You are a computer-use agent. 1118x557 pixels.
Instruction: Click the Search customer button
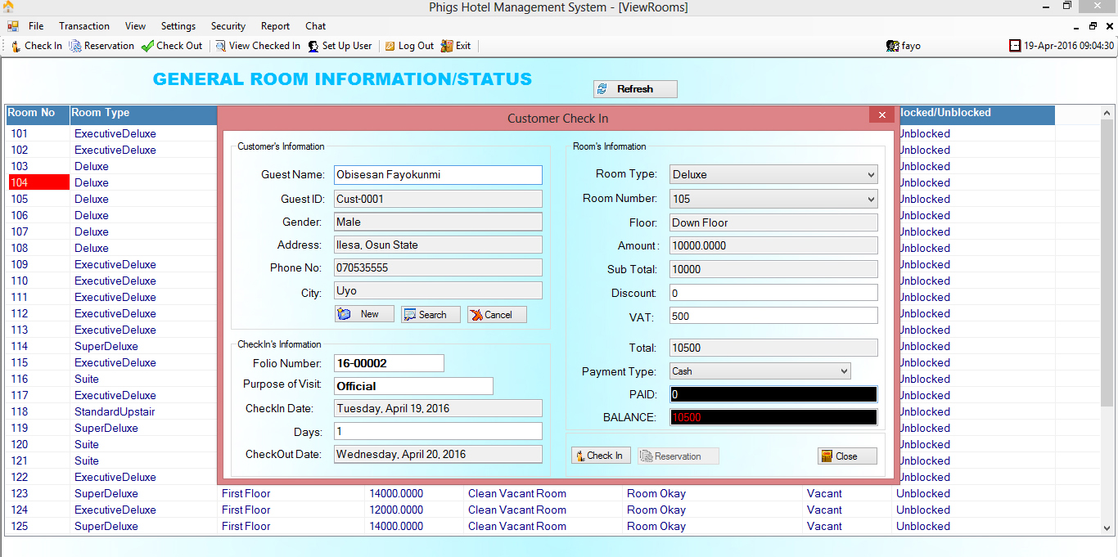coord(431,314)
